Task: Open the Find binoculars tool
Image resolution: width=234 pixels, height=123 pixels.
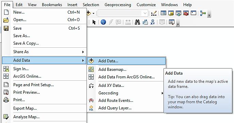Action: (x=137, y=22)
